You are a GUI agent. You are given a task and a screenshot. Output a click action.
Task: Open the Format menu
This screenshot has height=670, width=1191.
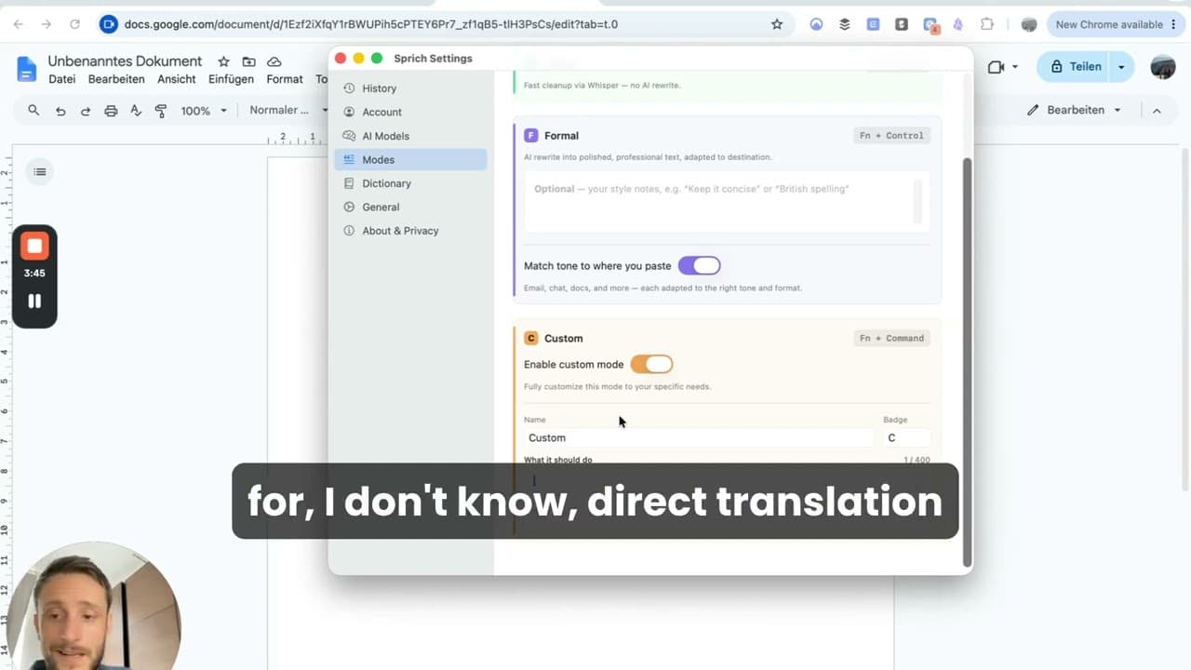click(x=285, y=79)
